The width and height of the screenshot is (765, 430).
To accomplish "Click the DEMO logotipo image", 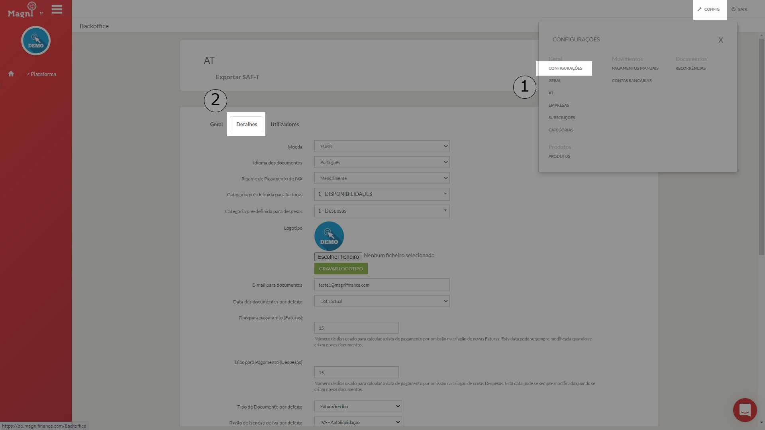I will [329, 236].
